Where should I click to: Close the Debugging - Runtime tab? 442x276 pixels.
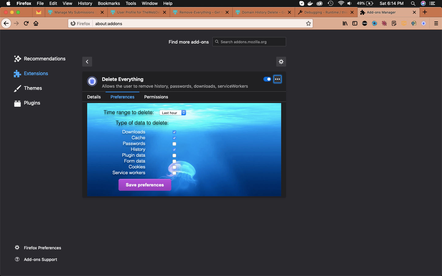(352, 12)
